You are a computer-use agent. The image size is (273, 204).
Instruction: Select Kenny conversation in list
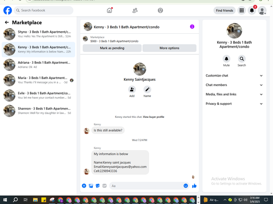pos(38,50)
